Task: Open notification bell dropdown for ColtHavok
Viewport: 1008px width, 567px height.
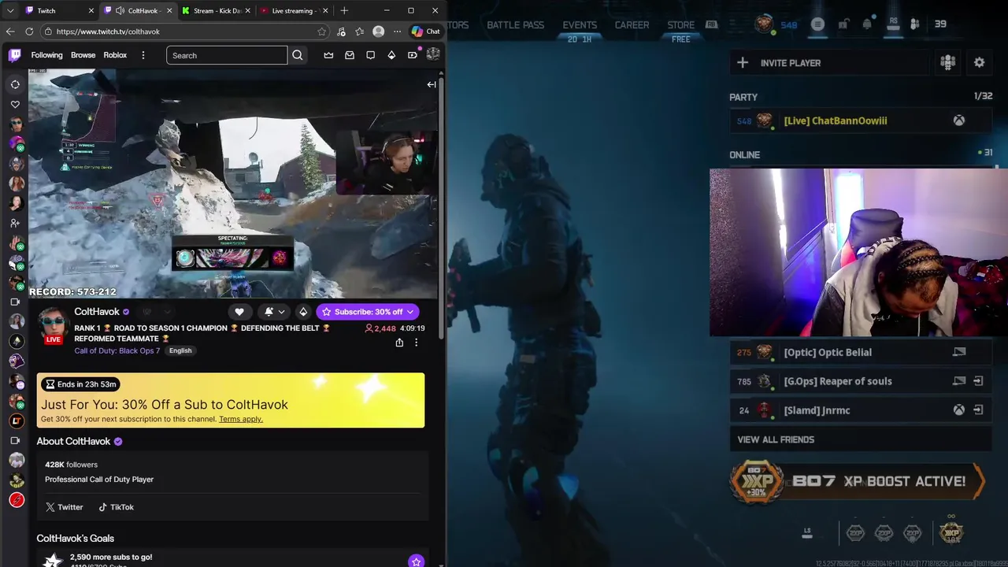Action: tap(274, 312)
